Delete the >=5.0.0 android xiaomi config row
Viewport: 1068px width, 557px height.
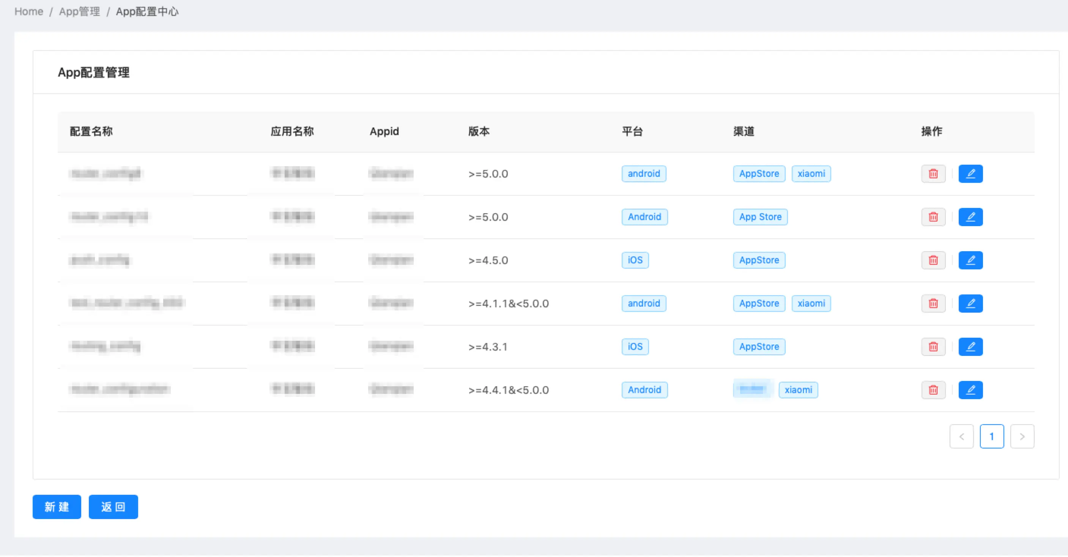coord(933,174)
